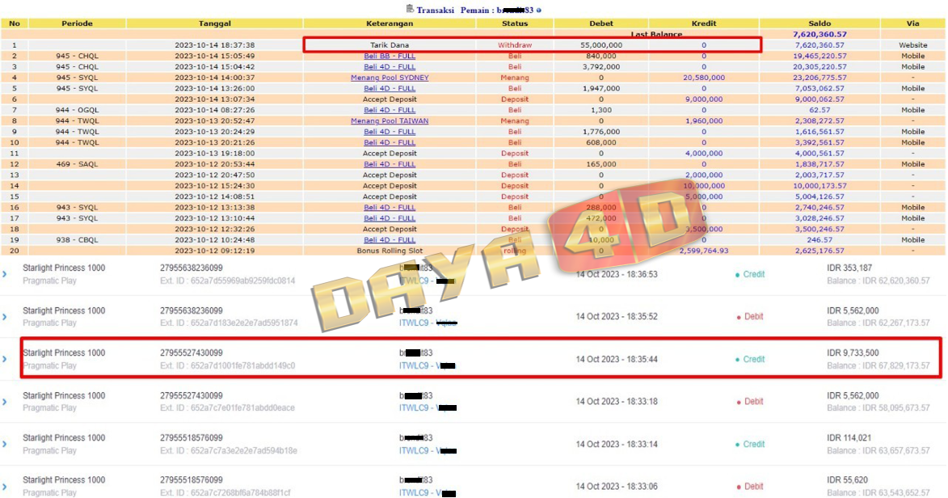This screenshot has height=498, width=948.
Task: Click the Credit status in 18:36:53 row
Action: click(753, 275)
